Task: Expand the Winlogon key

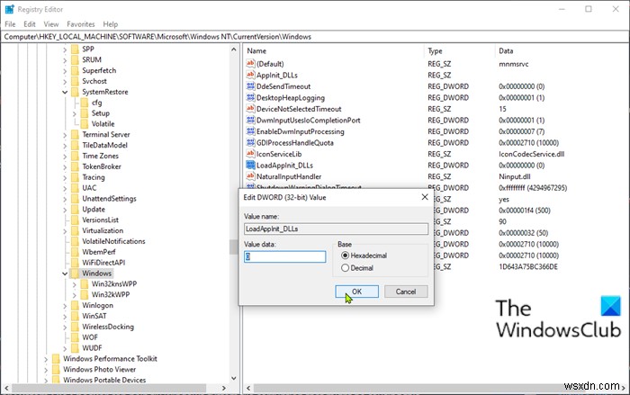Action: tap(65, 306)
